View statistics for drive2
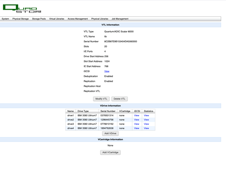226x170 pixels. point(146,120)
